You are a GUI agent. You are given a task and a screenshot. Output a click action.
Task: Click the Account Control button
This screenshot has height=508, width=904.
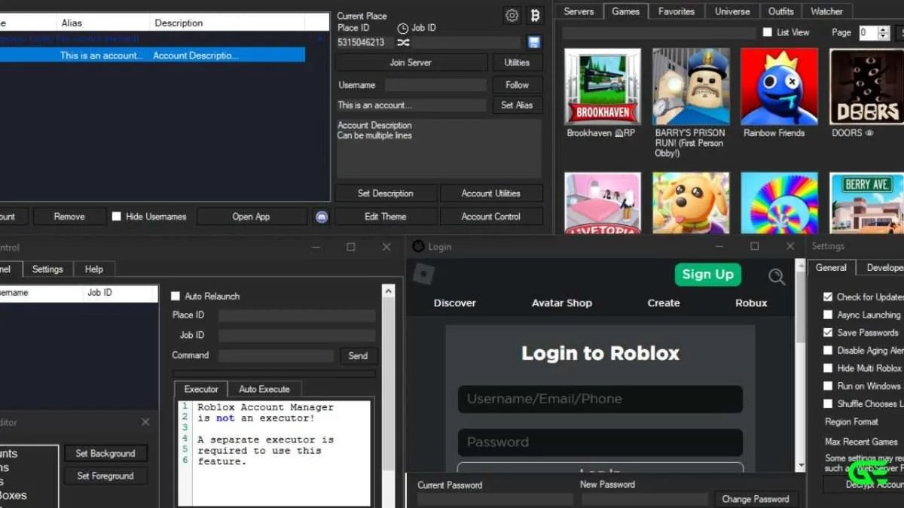click(x=491, y=216)
